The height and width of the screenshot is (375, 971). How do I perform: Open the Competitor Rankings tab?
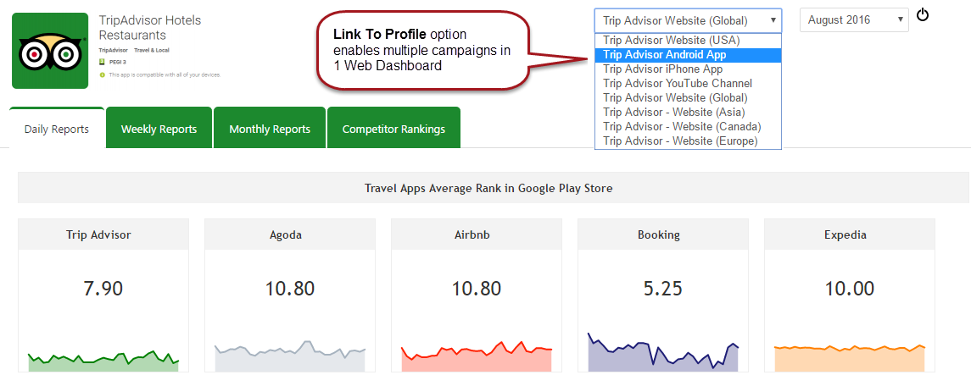coord(393,130)
